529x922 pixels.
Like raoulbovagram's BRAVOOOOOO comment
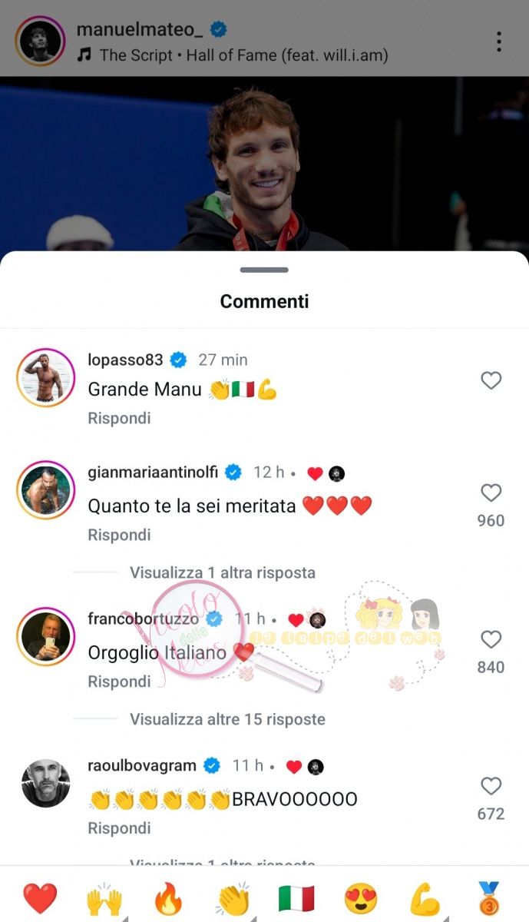491,786
